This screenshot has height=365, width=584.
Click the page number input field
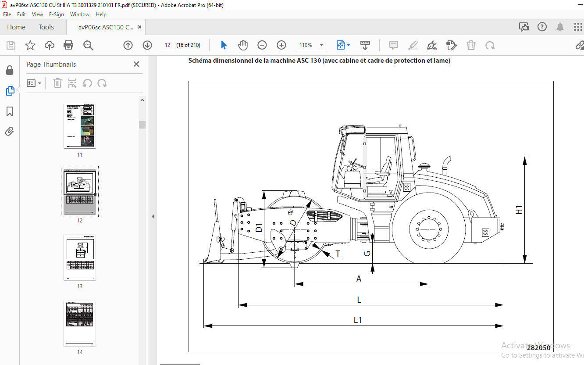167,45
